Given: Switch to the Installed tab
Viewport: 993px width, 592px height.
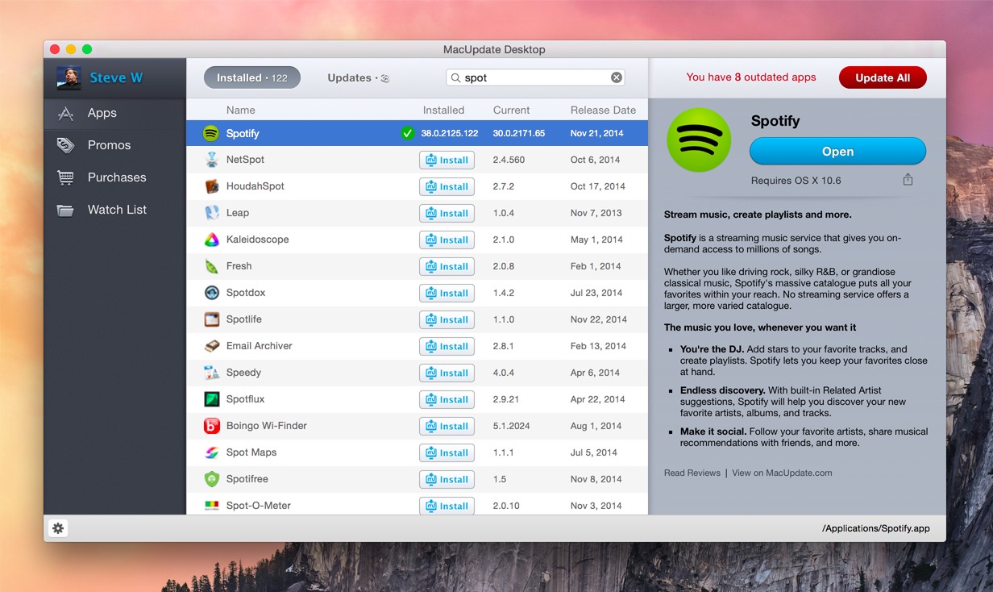Looking at the screenshot, I should click(x=252, y=77).
